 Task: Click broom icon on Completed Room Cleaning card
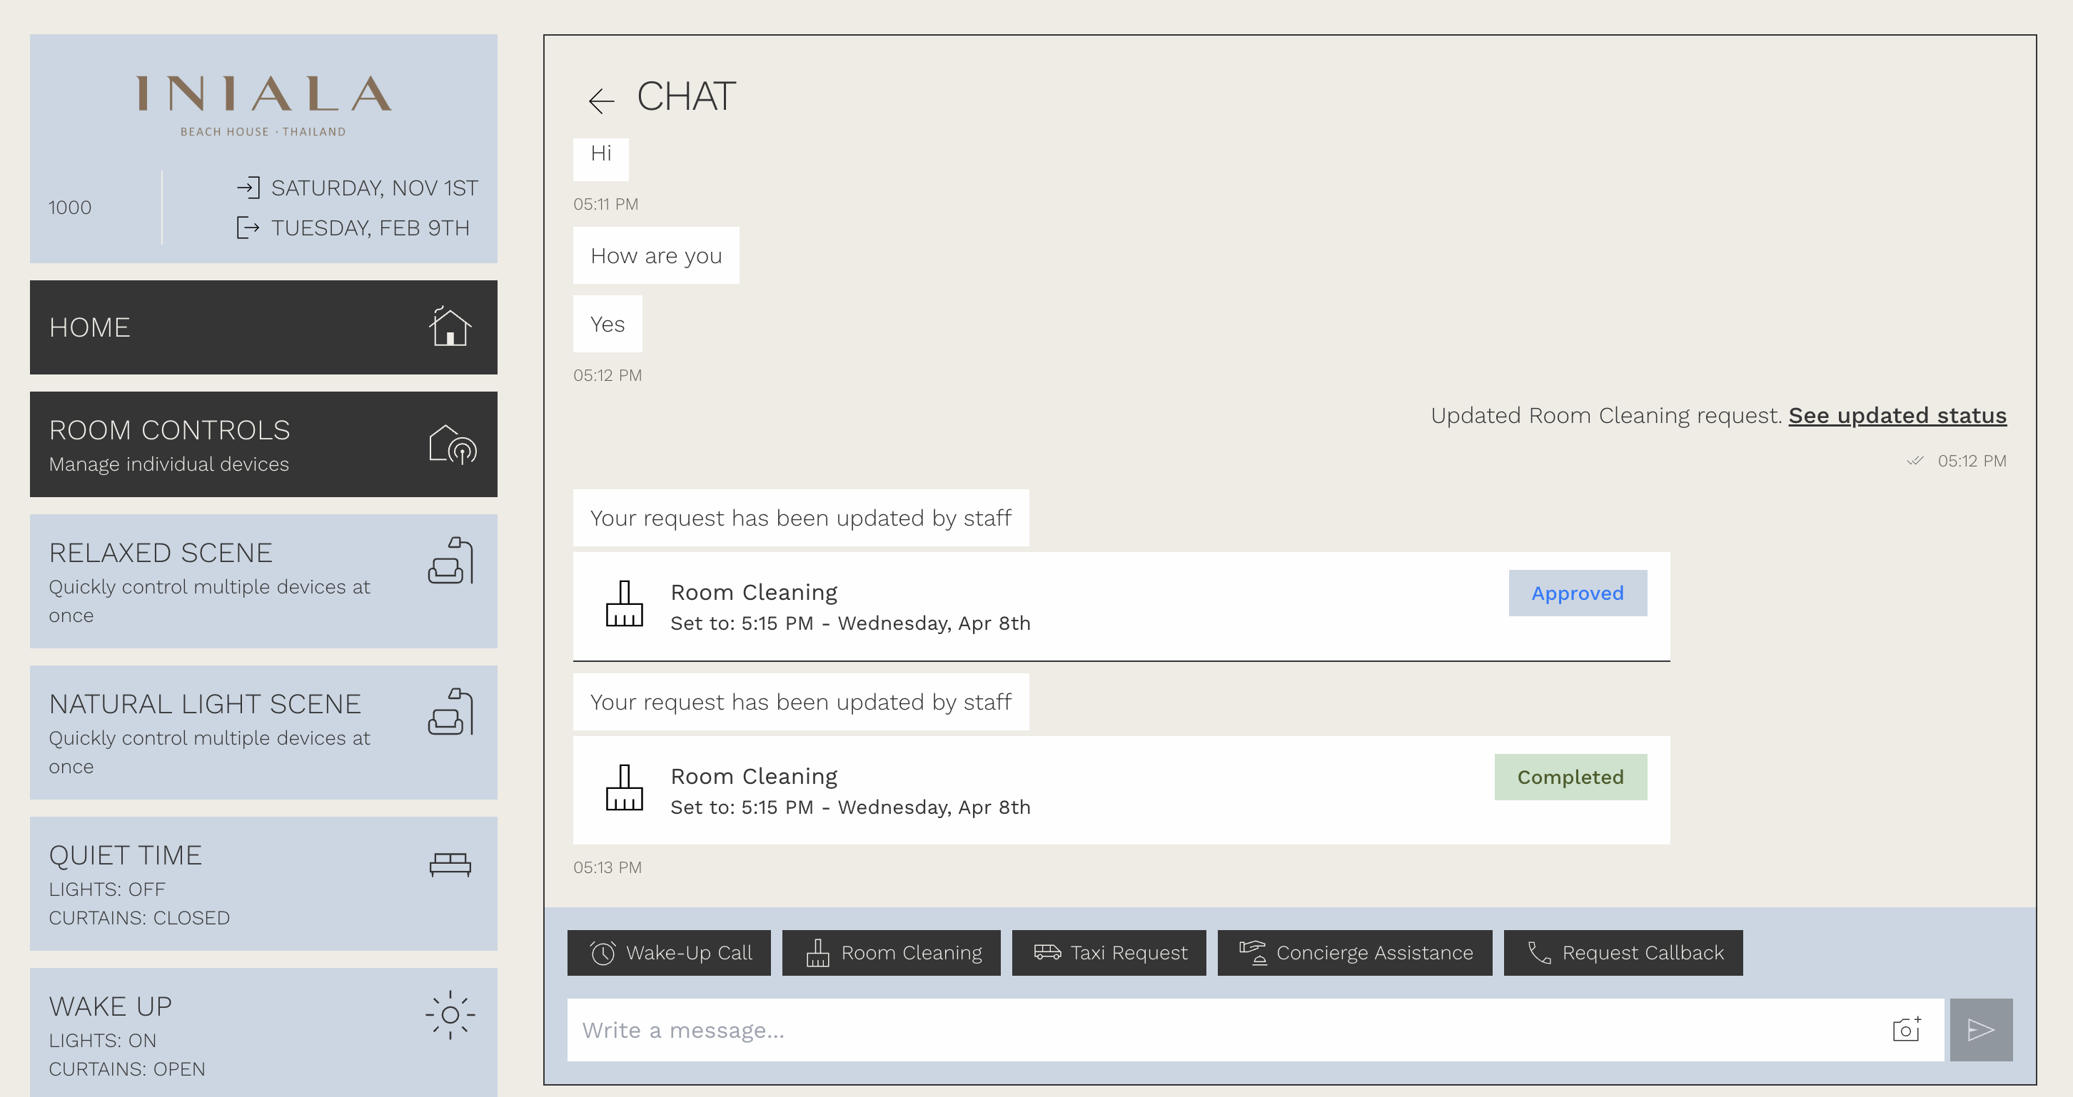pos(625,788)
